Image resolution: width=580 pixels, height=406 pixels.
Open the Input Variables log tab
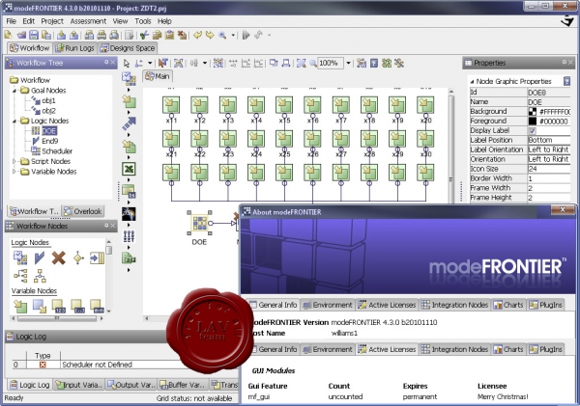[79, 385]
